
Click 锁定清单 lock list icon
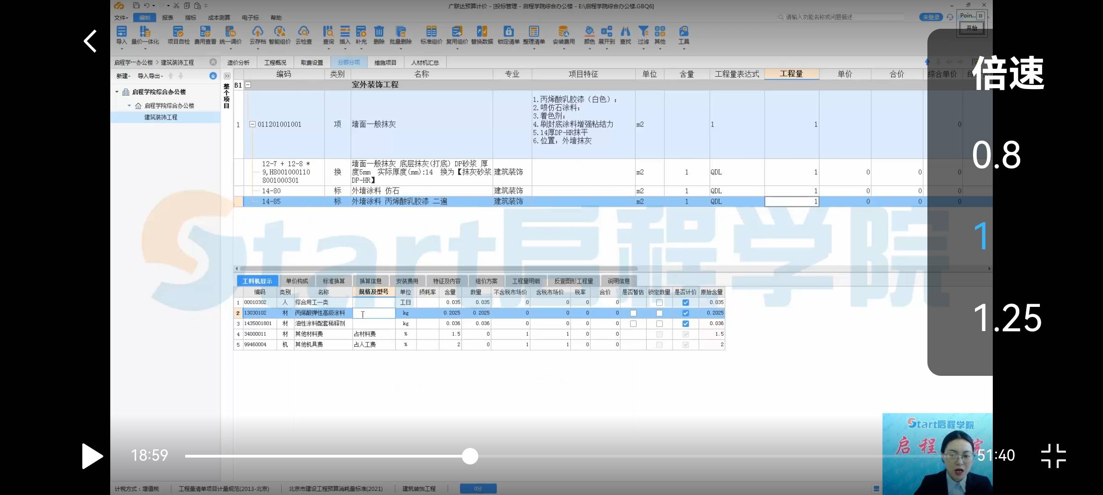pos(509,35)
